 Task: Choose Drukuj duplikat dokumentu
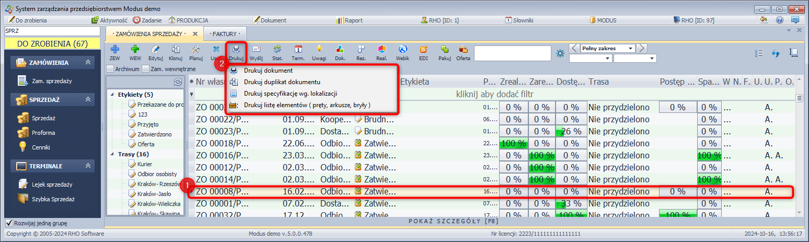311,82
